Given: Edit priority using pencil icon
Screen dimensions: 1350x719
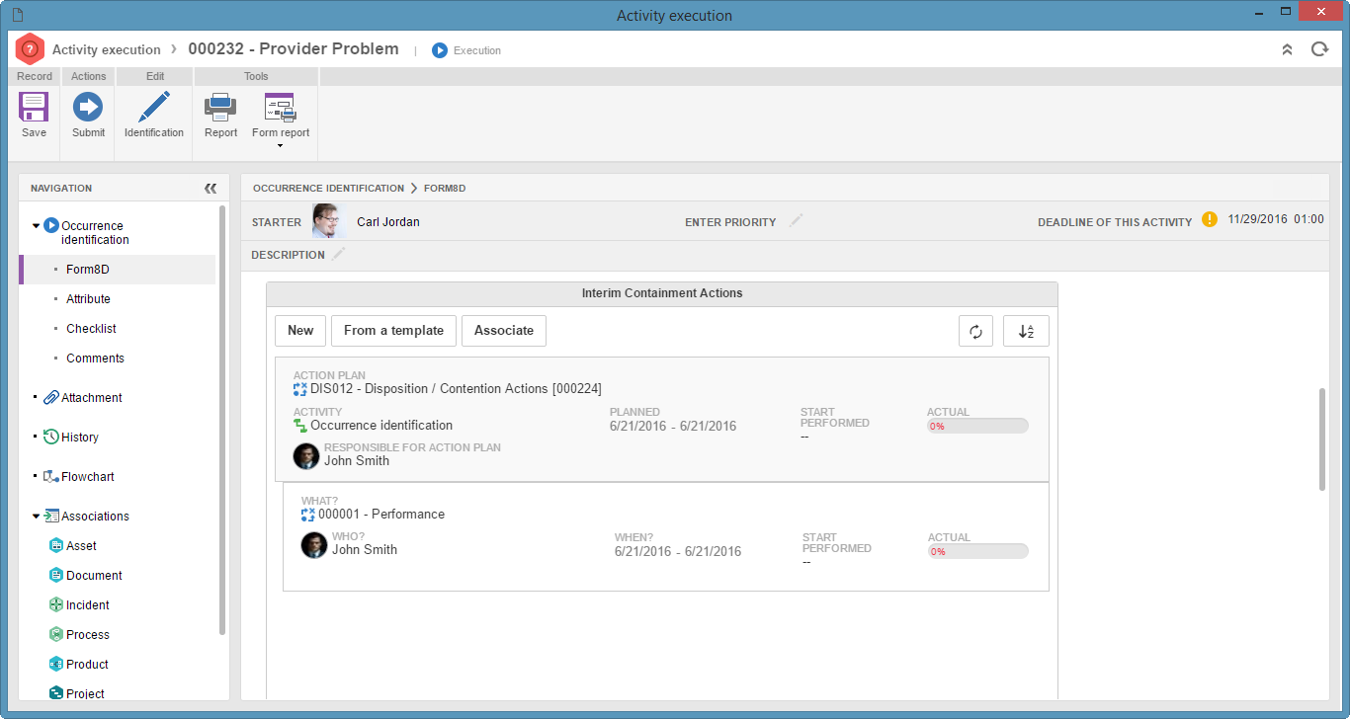Looking at the screenshot, I should [796, 221].
